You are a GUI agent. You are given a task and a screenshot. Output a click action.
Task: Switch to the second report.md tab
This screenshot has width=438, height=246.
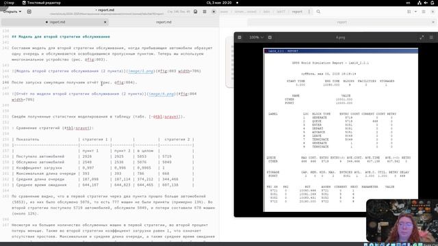click(164, 22)
